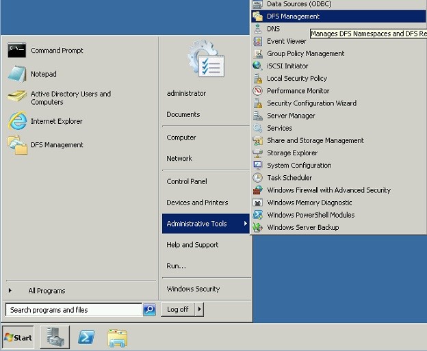This screenshot has width=427, height=351.
Task: Click the Windows Firewall with Advanced Security icon
Action: (257, 190)
